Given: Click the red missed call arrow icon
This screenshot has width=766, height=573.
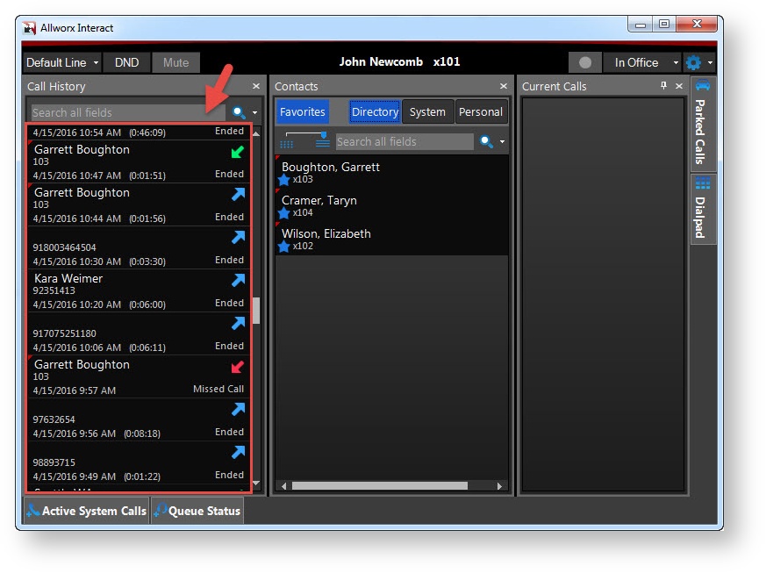Looking at the screenshot, I should pyautogui.click(x=237, y=367).
